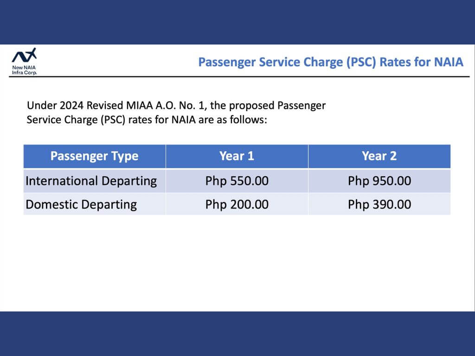Click the Passenger Type column header
This screenshot has height=356, width=475.
95,156
